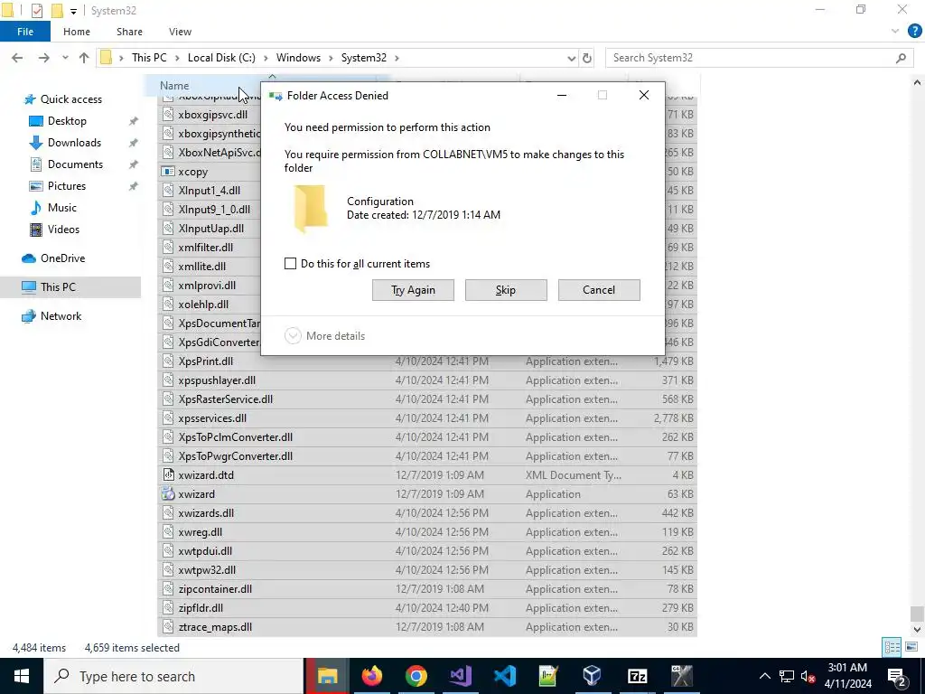Click the network tray icon
This screenshot has width=925, height=694.
point(787,676)
